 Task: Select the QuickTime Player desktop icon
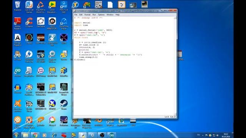[x=64, y=23]
